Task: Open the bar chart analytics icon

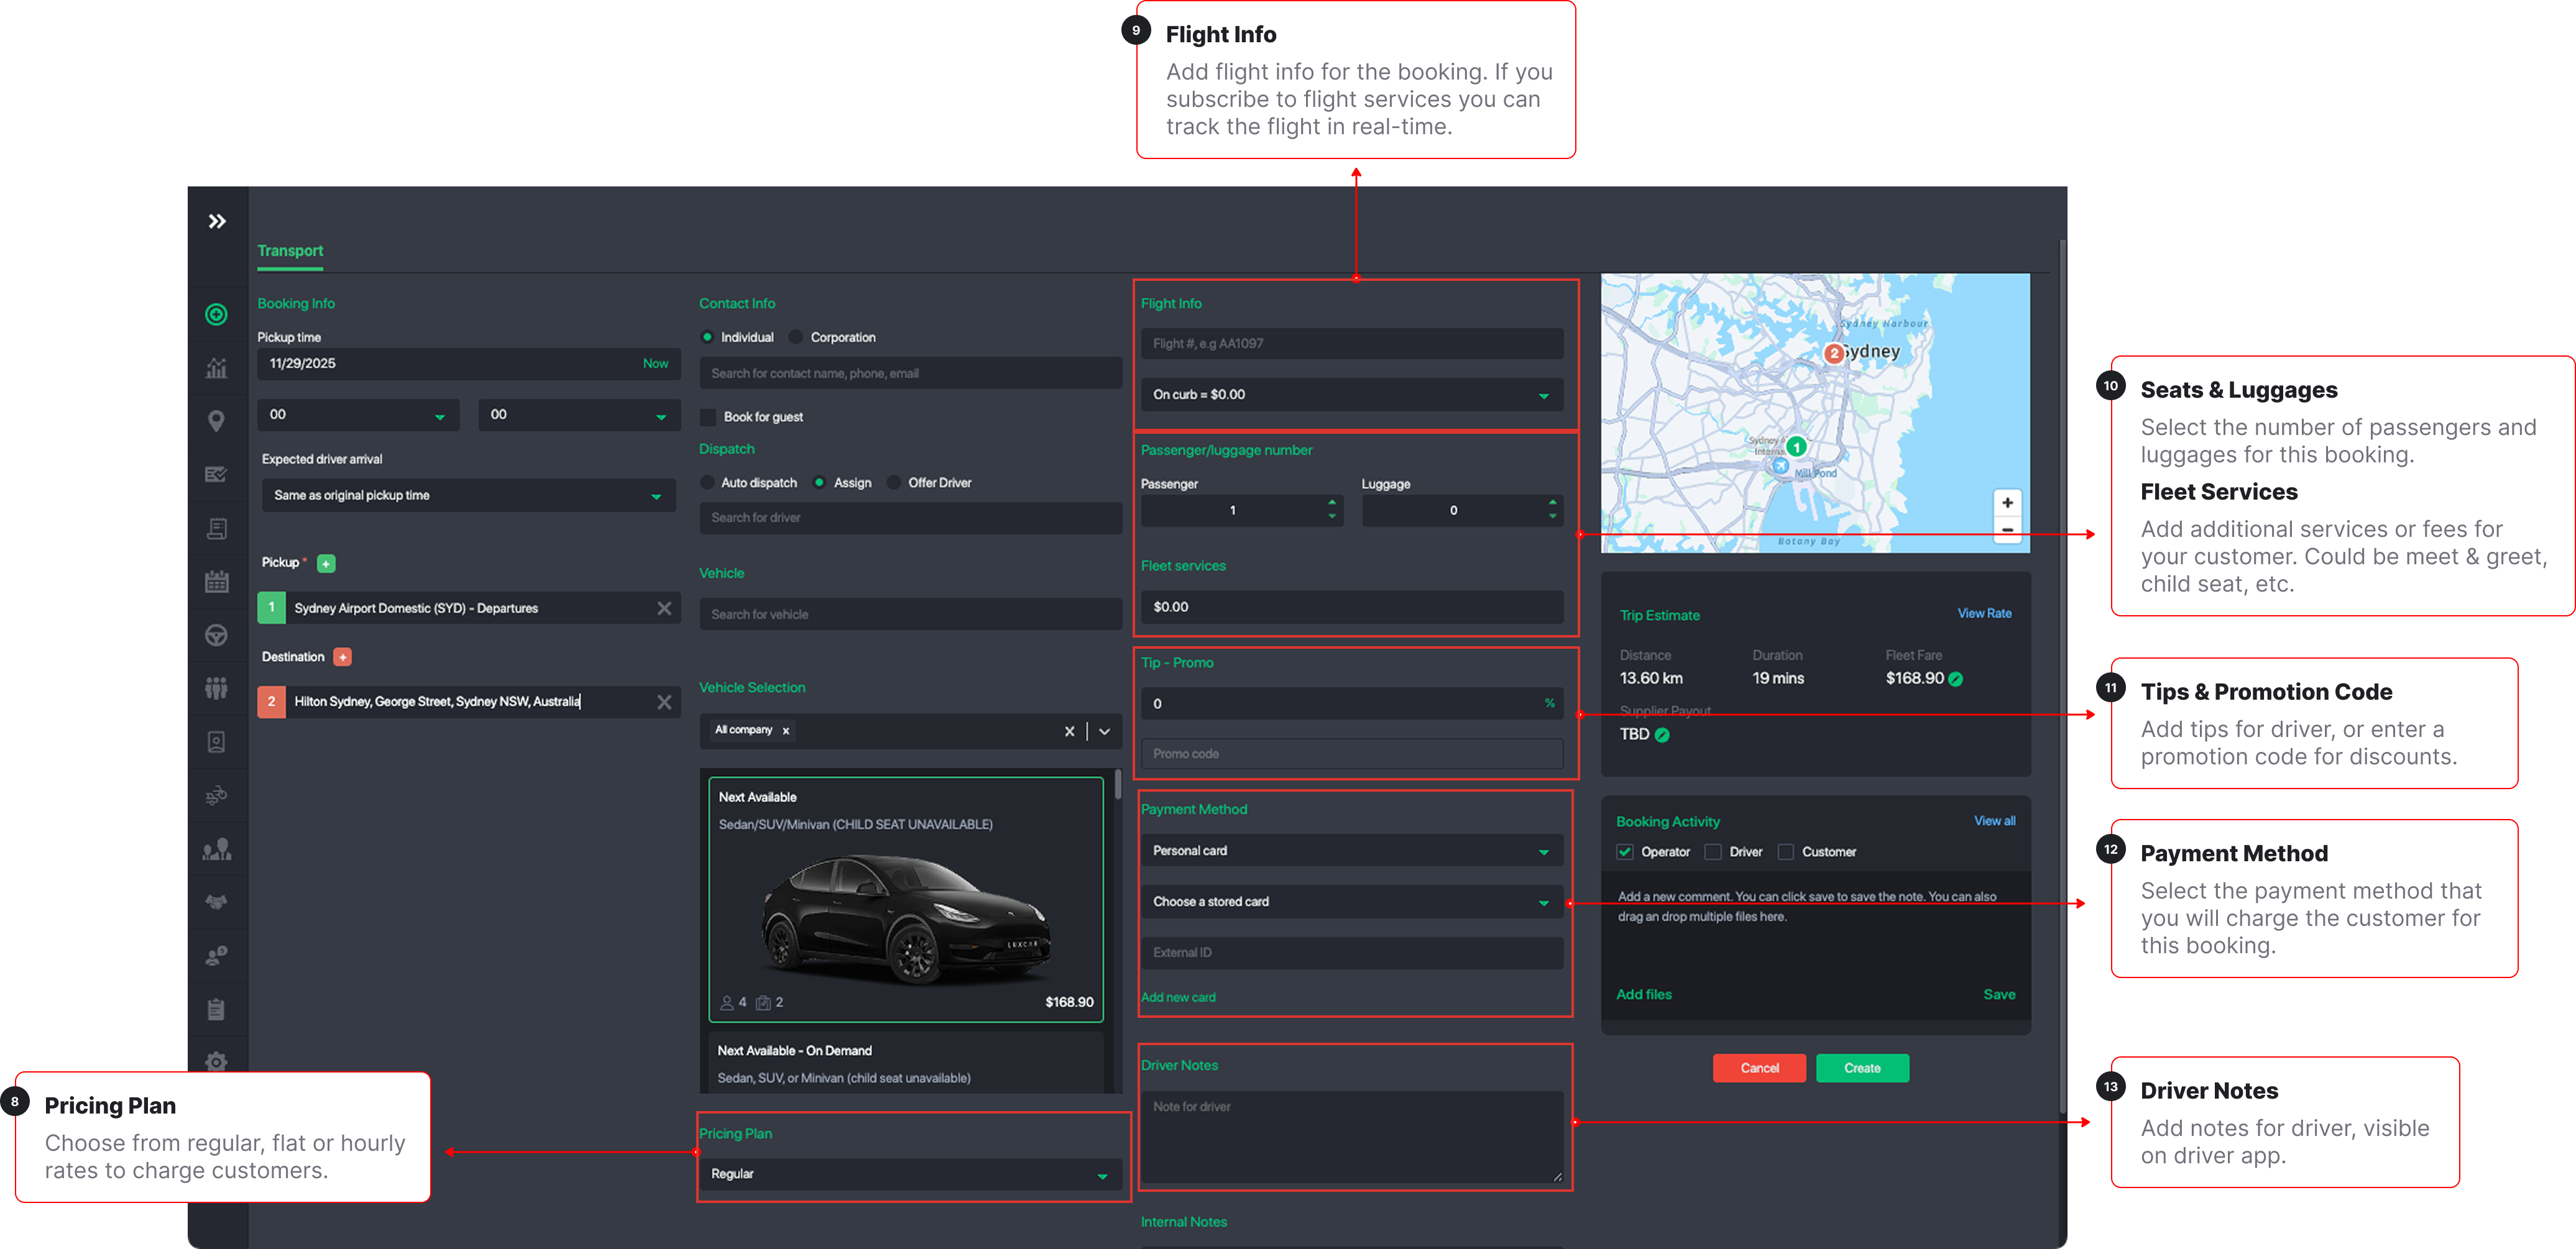Action: click(216, 368)
